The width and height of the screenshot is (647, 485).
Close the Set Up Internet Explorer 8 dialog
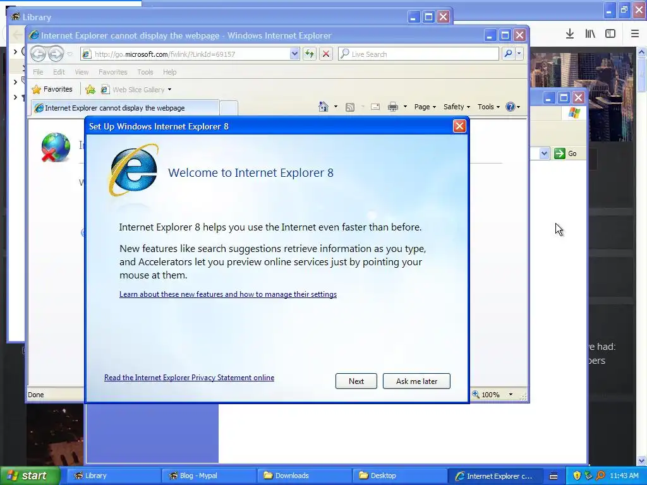point(459,126)
